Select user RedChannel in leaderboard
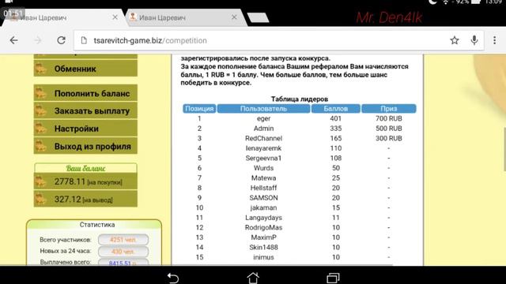Screen dimensions: 506x284 point(263,139)
